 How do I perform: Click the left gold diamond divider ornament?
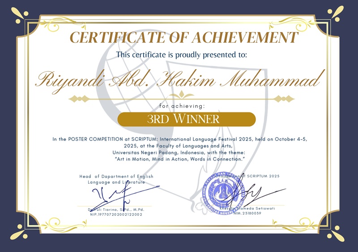pyautogui.click(x=78, y=99)
